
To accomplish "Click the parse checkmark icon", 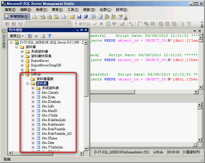I will pyautogui.click(x=95, y=24).
